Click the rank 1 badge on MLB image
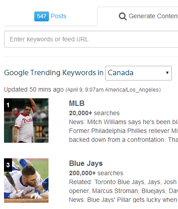This screenshot has width=178, height=209. click(x=8, y=105)
